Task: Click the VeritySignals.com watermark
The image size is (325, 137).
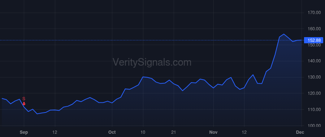Action: click(152, 62)
